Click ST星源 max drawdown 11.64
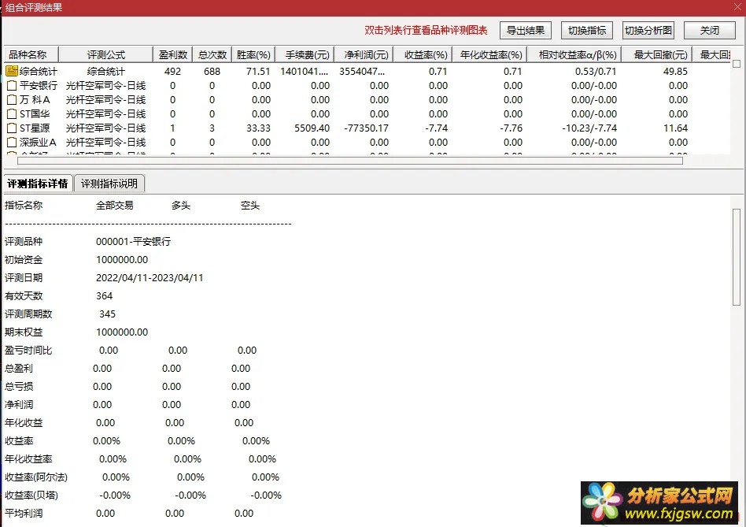This screenshot has width=746, height=527. pos(676,128)
